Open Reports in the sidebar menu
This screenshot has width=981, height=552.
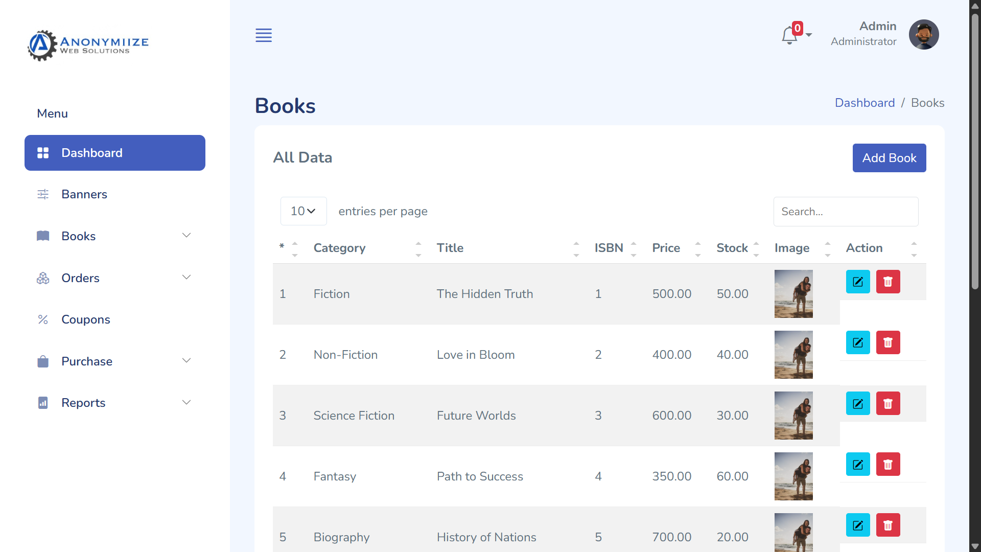click(x=115, y=403)
